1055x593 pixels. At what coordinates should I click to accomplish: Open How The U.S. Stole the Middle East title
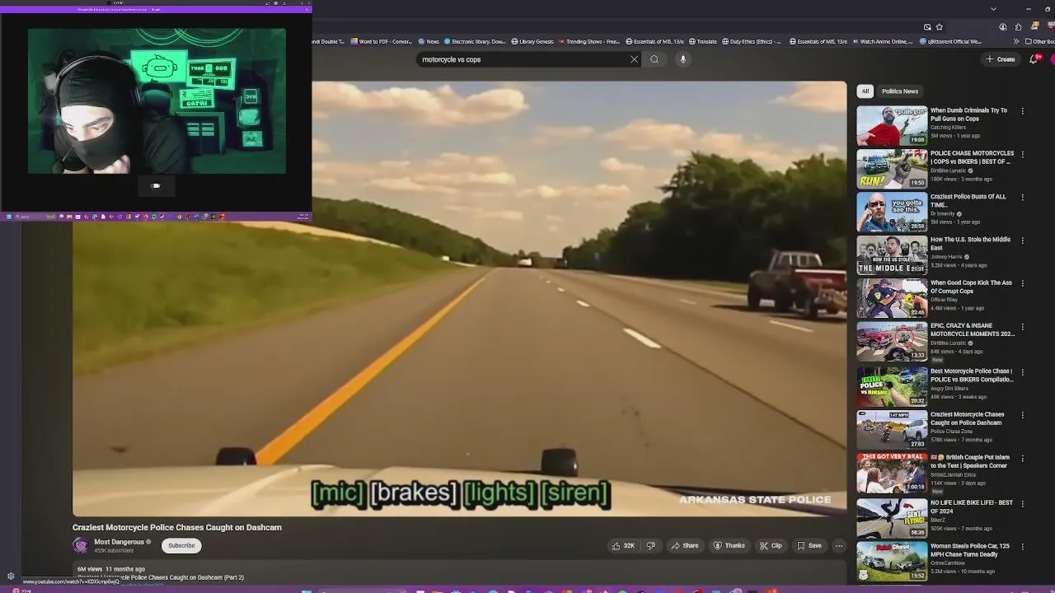click(x=970, y=244)
